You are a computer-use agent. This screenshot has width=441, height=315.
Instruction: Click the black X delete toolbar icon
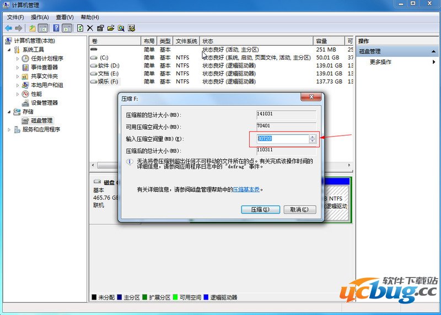coord(90,28)
